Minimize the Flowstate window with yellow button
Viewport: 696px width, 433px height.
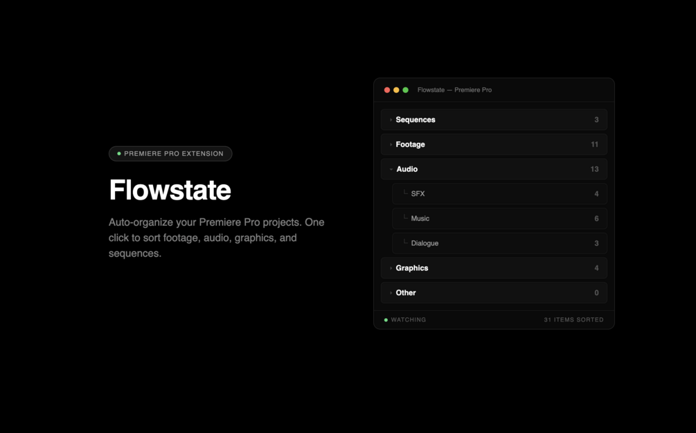[x=396, y=90]
